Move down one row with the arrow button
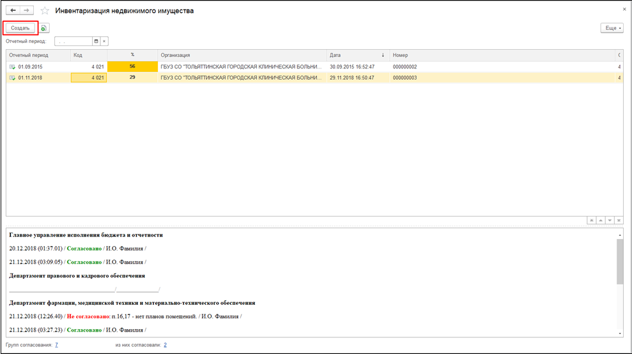 point(610,220)
